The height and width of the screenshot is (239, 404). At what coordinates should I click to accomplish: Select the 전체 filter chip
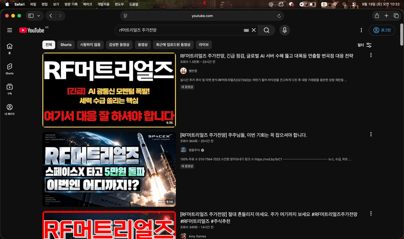click(x=49, y=45)
